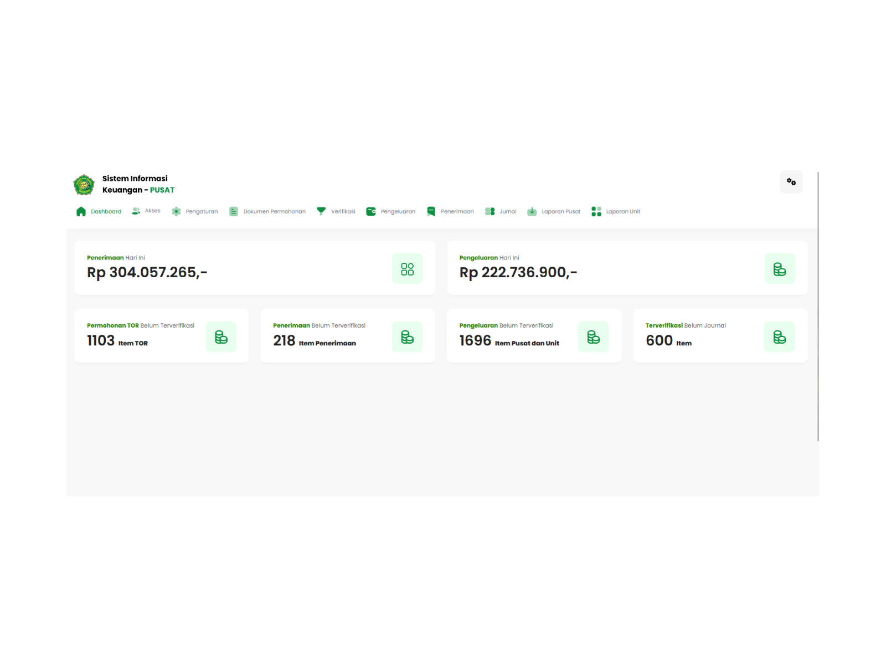The width and height of the screenshot is (886, 664).
Task: Click the Dashboard home icon
Action: 81,211
